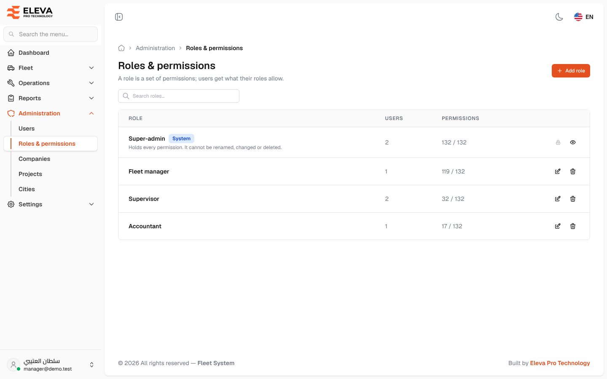Click the Operations wrench icon

point(11,83)
